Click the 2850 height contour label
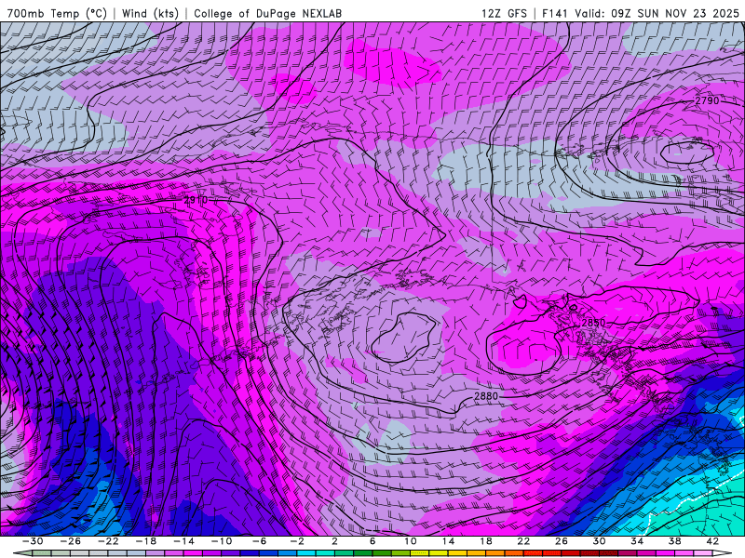The image size is (745, 558). point(594,323)
